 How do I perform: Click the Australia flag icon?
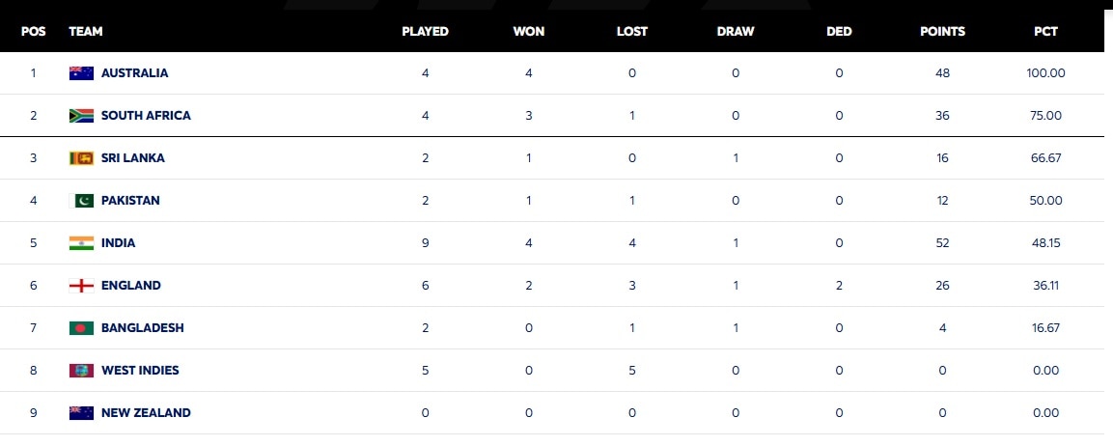pyautogui.click(x=81, y=73)
